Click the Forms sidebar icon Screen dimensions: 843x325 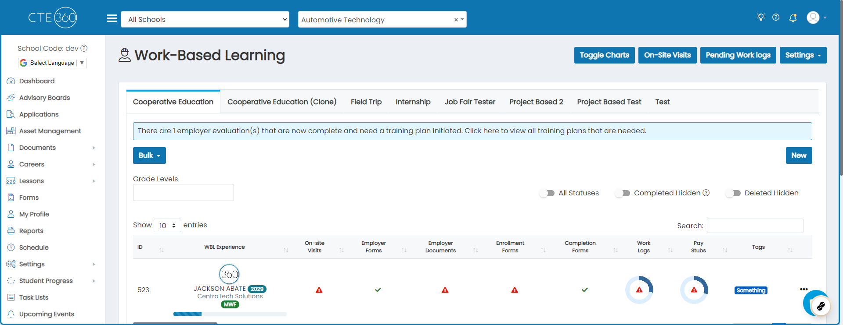click(x=11, y=198)
